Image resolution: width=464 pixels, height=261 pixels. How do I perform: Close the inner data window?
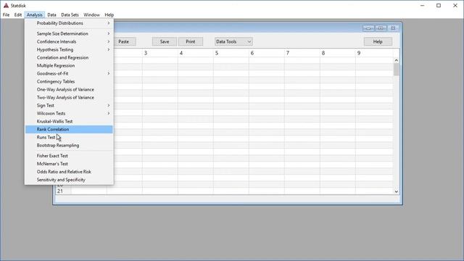click(x=393, y=28)
